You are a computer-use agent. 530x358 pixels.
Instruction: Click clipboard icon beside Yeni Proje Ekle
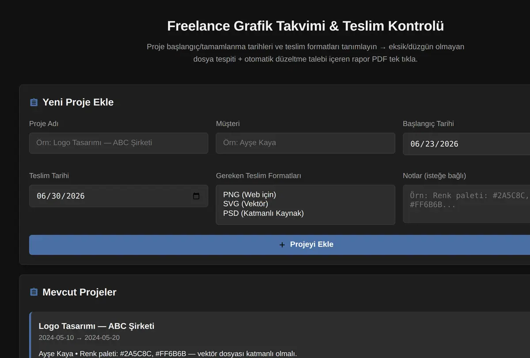(34, 102)
